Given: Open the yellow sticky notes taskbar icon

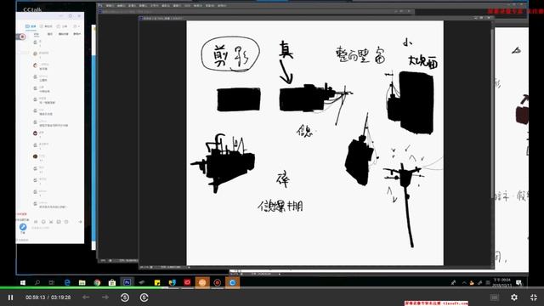Looking at the screenshot, I should [157, 283].
